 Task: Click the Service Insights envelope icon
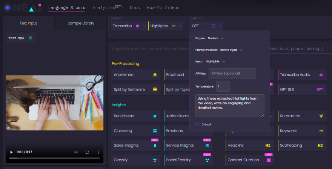pos(207,146)
